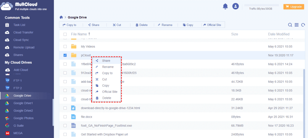
Task: Open the Google Drive2 drive
Action: (x=23, y=111)
